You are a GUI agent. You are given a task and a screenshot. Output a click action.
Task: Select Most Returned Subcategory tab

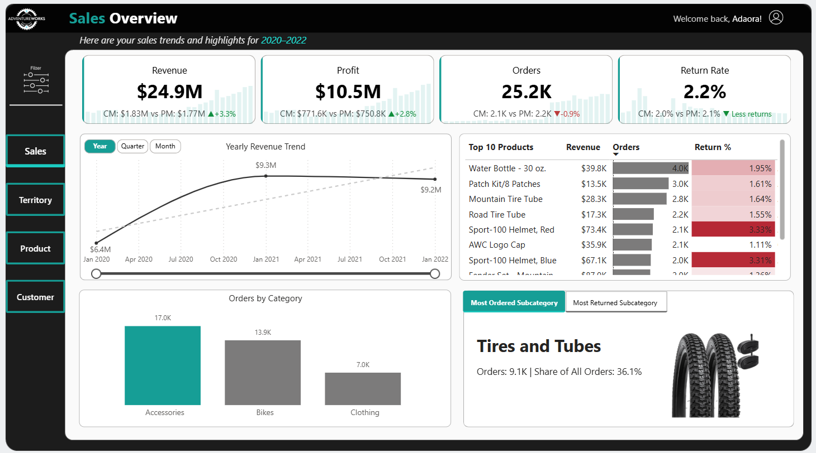[x=616, y=302]
